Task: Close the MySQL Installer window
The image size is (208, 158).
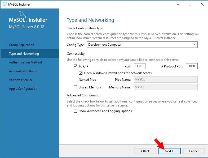Action: point(202,5)
